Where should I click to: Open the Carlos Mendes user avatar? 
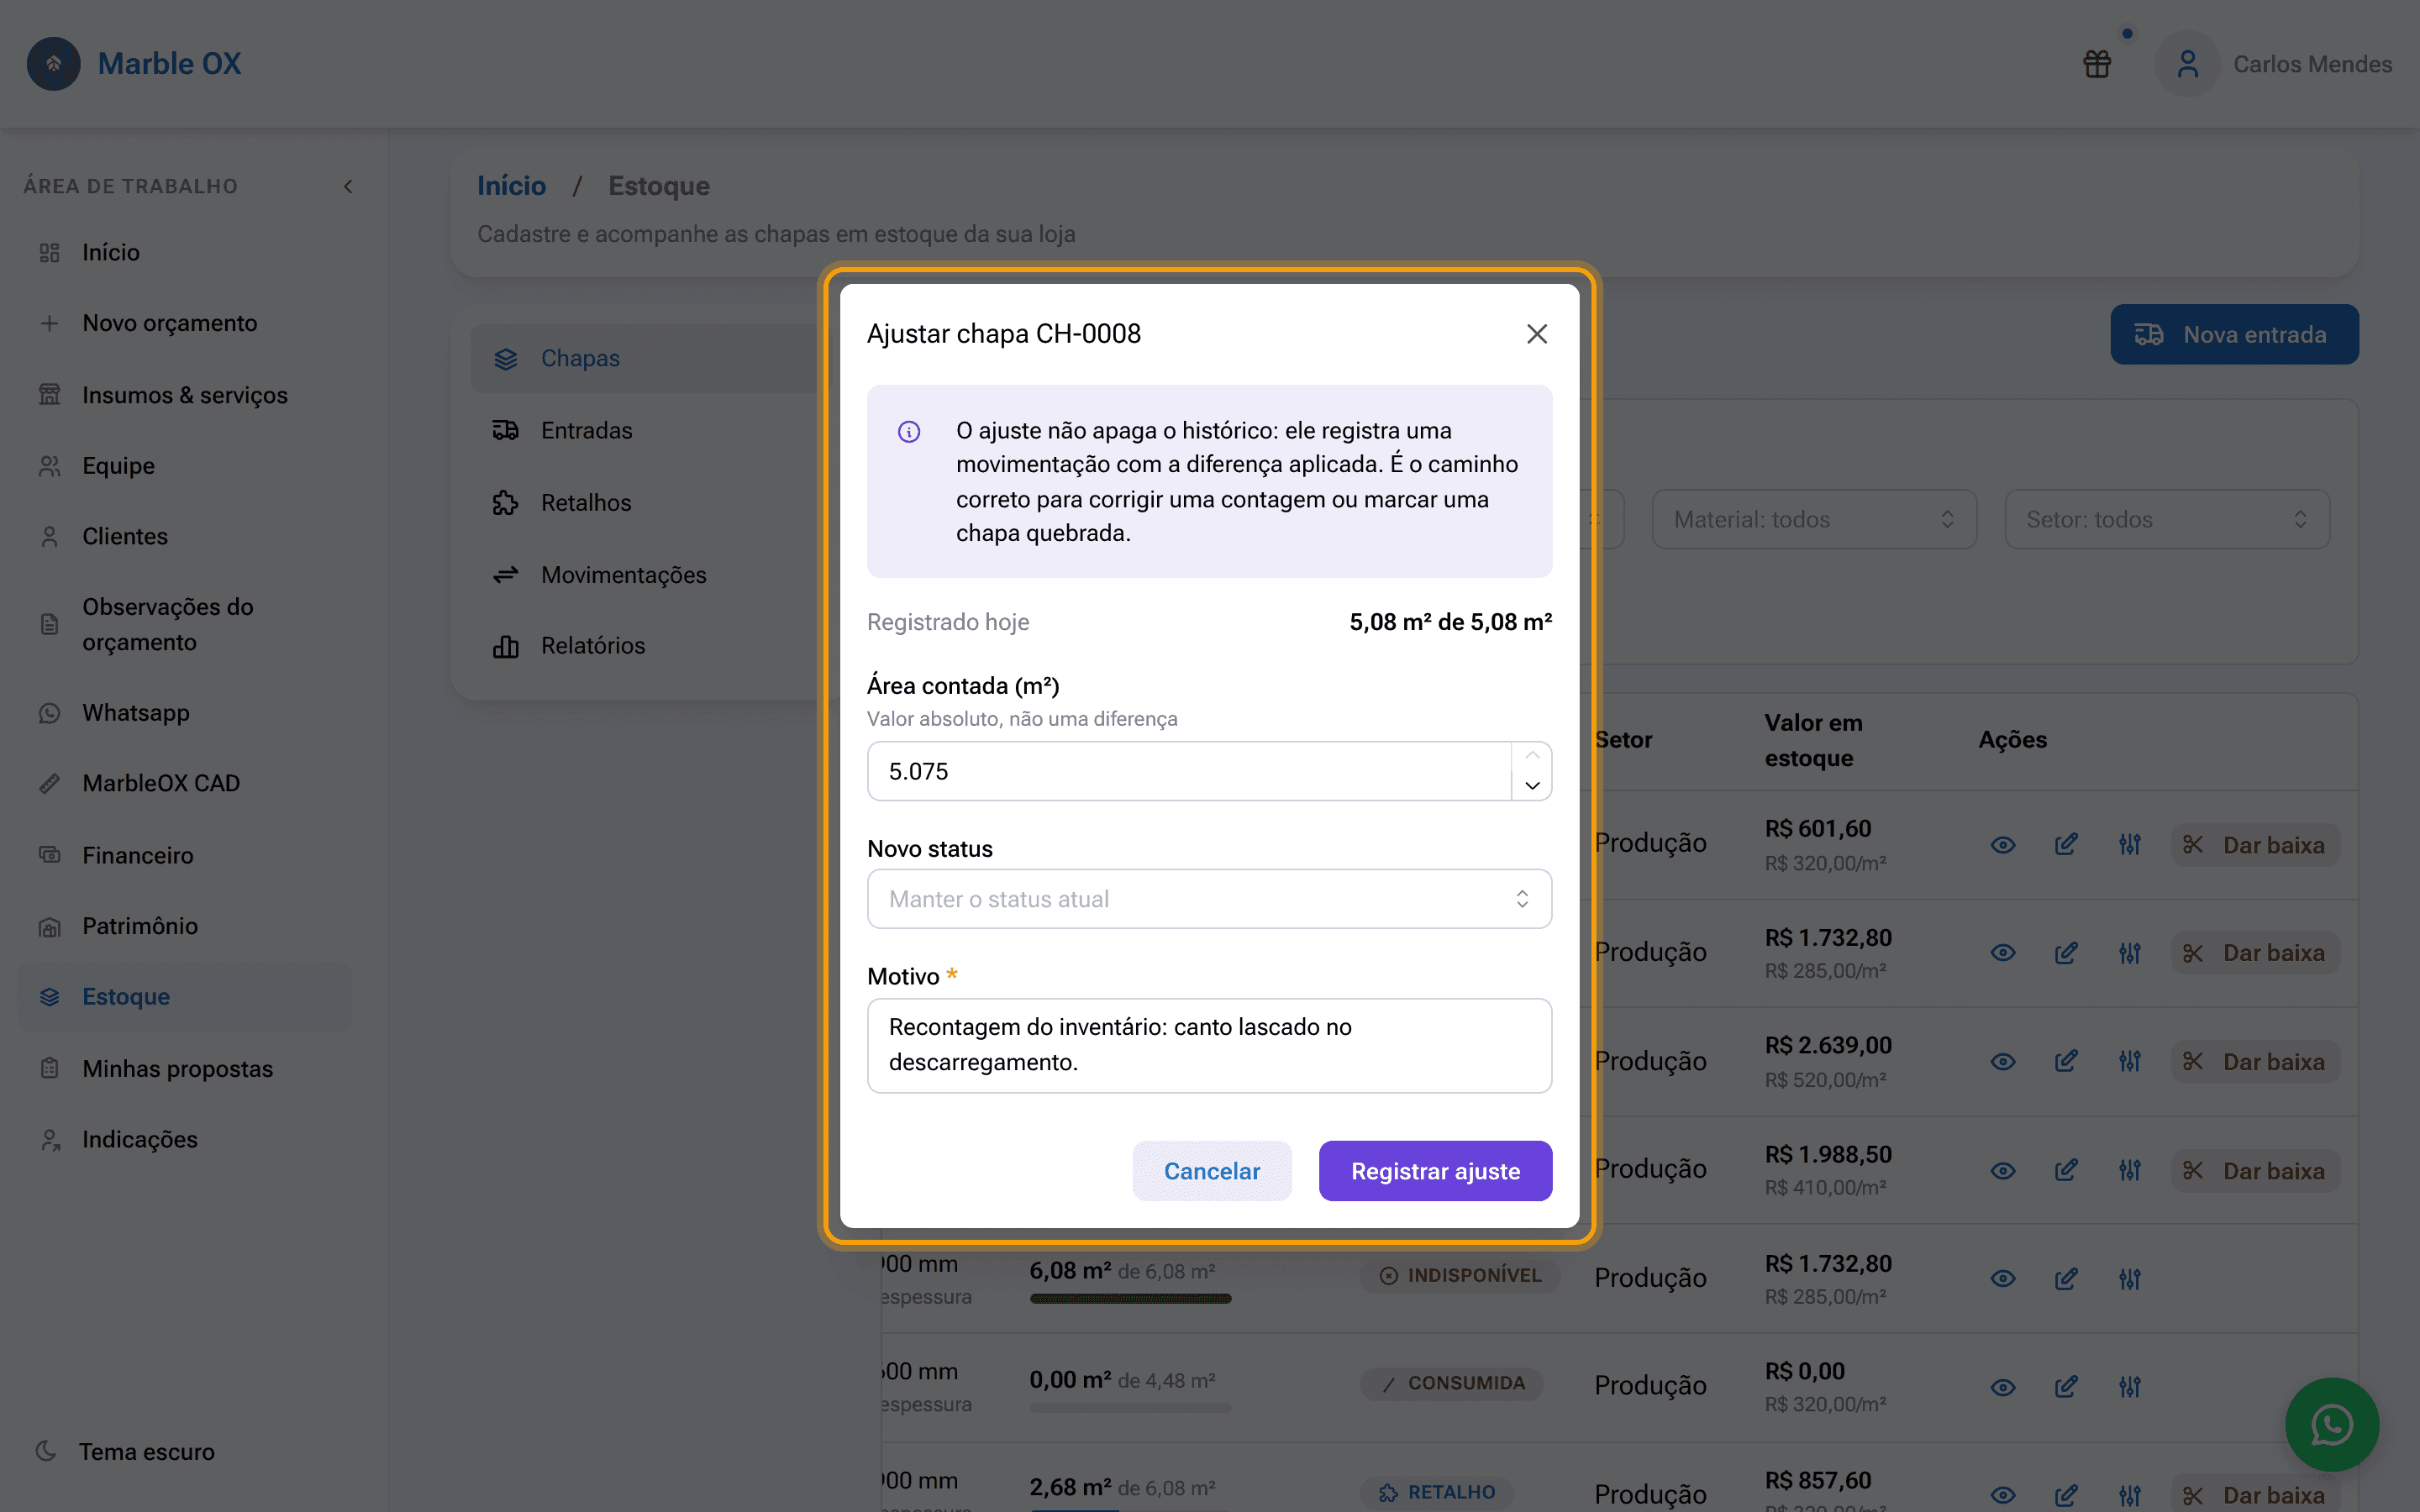point(2187,64)
